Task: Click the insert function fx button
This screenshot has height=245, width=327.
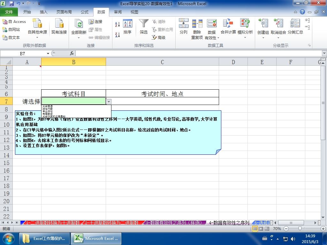Action: point(72,54)
